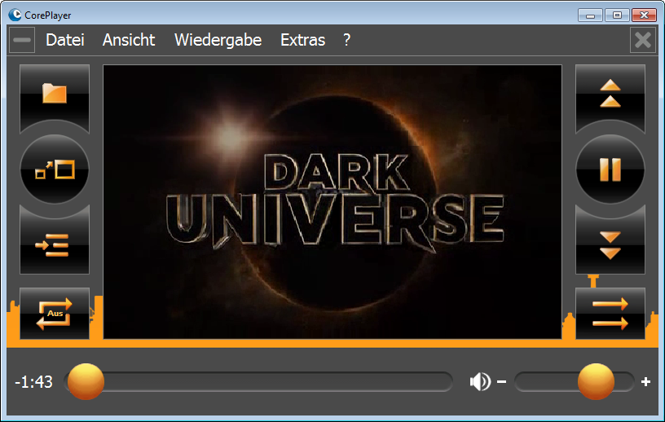Click the Dark Universe video area
The width and height of the screenshot is (665, 422).
[x=332, y=202]
